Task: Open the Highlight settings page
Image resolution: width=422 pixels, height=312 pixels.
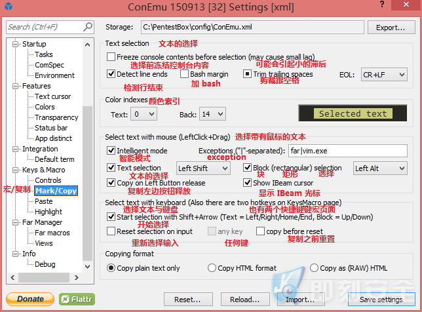Action: pos(48,212)
